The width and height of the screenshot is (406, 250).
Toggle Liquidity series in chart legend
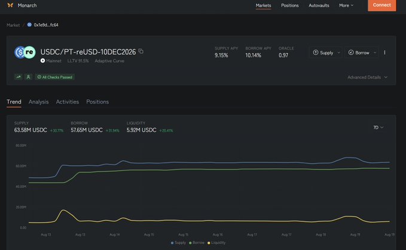coord(216,242)
